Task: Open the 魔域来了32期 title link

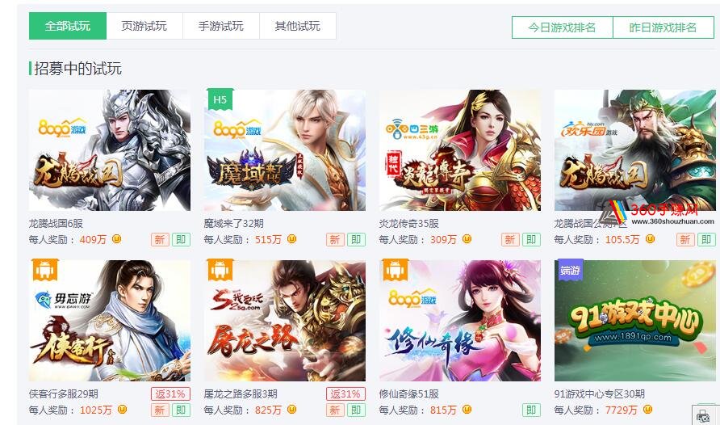Action: coord(234,223)
